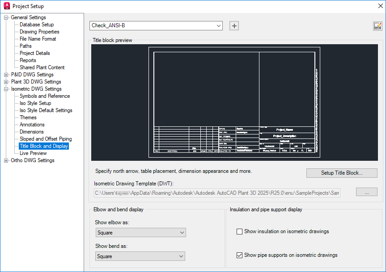Close the Project Setup dialog
Image resolution: width=386 pixels, height=272 pixels.
pos(380,6)
